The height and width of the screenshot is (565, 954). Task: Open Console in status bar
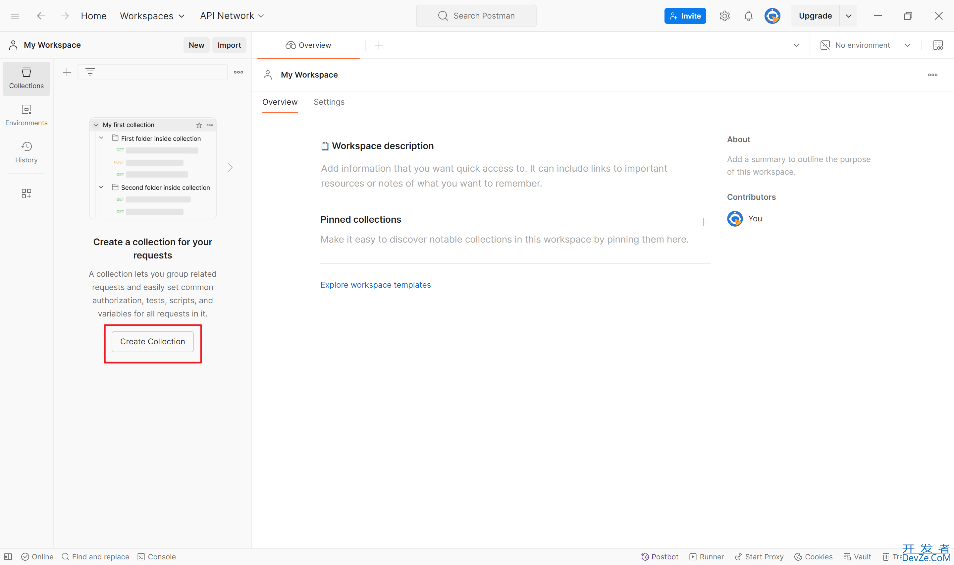(x=156, y=557)
